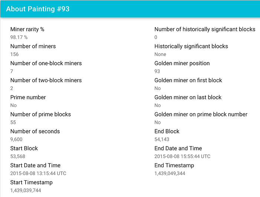Click the Historically significant blocks None value
The image size is (260, 197).
(160, 54)
